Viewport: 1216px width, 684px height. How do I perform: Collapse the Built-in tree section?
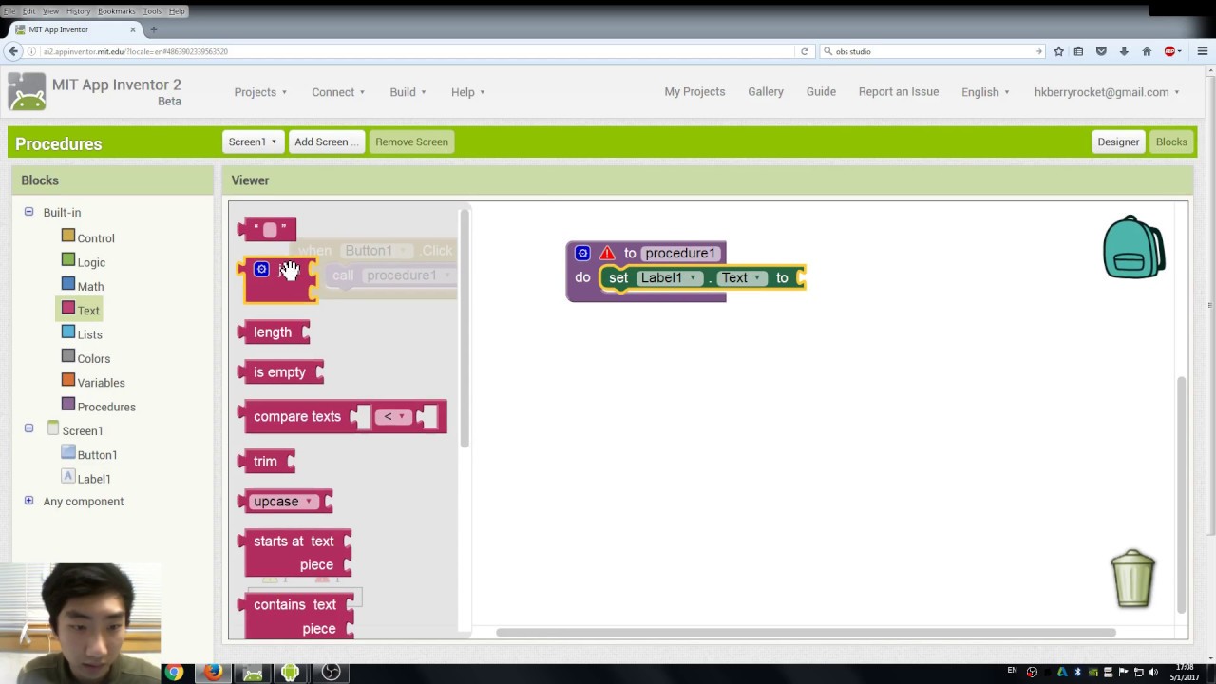click(x=28, y=212)
